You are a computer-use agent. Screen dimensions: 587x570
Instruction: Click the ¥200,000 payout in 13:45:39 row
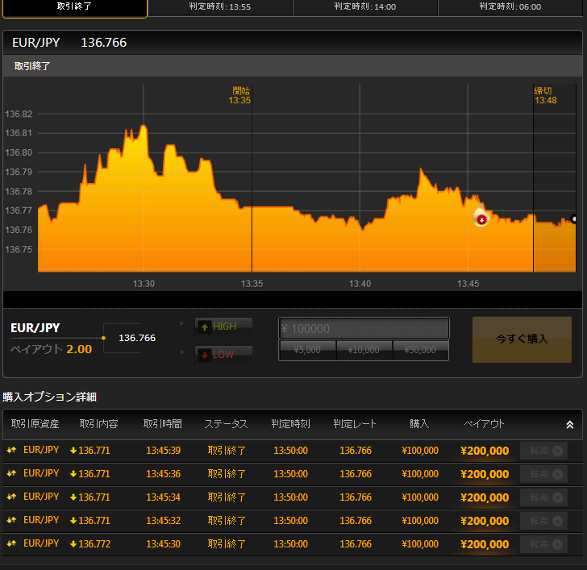click(x=485, y=451)
